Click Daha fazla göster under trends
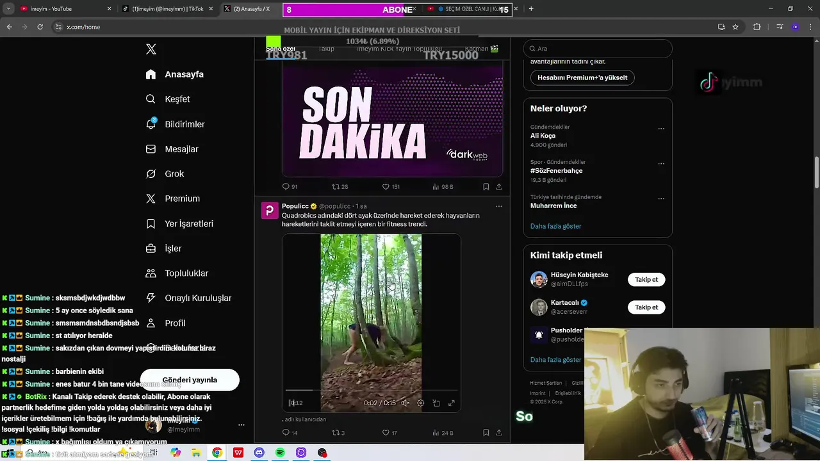This screenshot has height=461, width=820. (555, 226)
